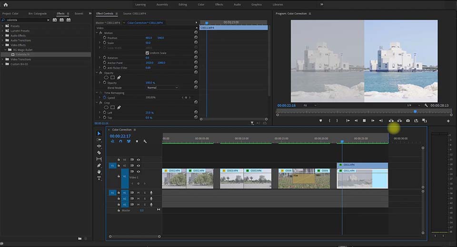Mute audio track A1
The width and height of the screenshot is (457, 247).
(x=138, y=192)
